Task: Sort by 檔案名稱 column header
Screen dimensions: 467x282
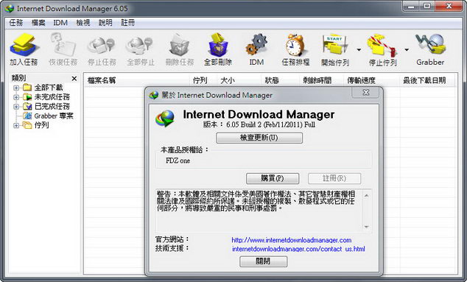Action: pyautogui.click(x=137, y=80)
